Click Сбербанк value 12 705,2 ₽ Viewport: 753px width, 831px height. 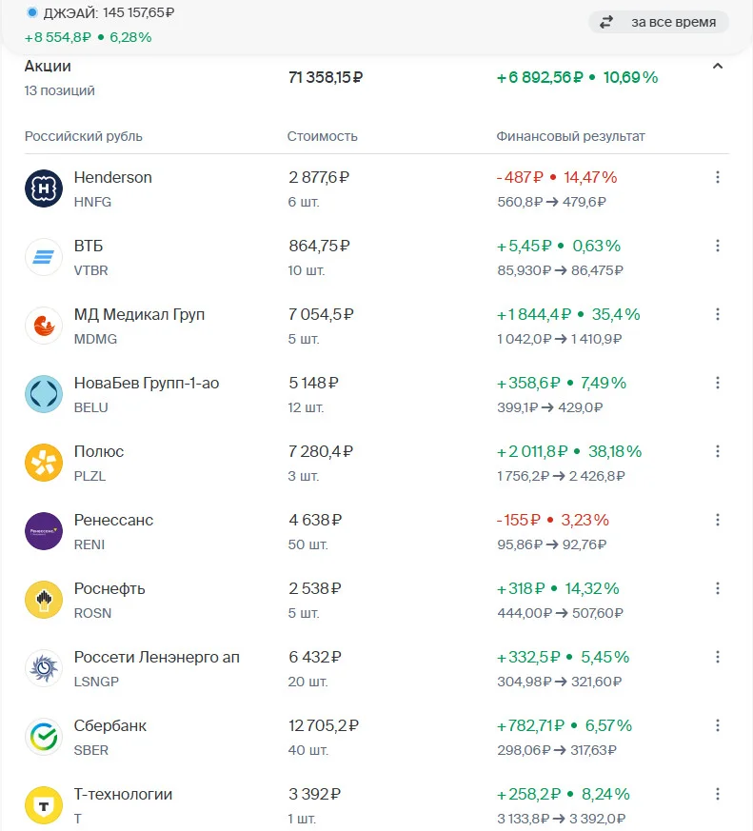coord(324,725)
